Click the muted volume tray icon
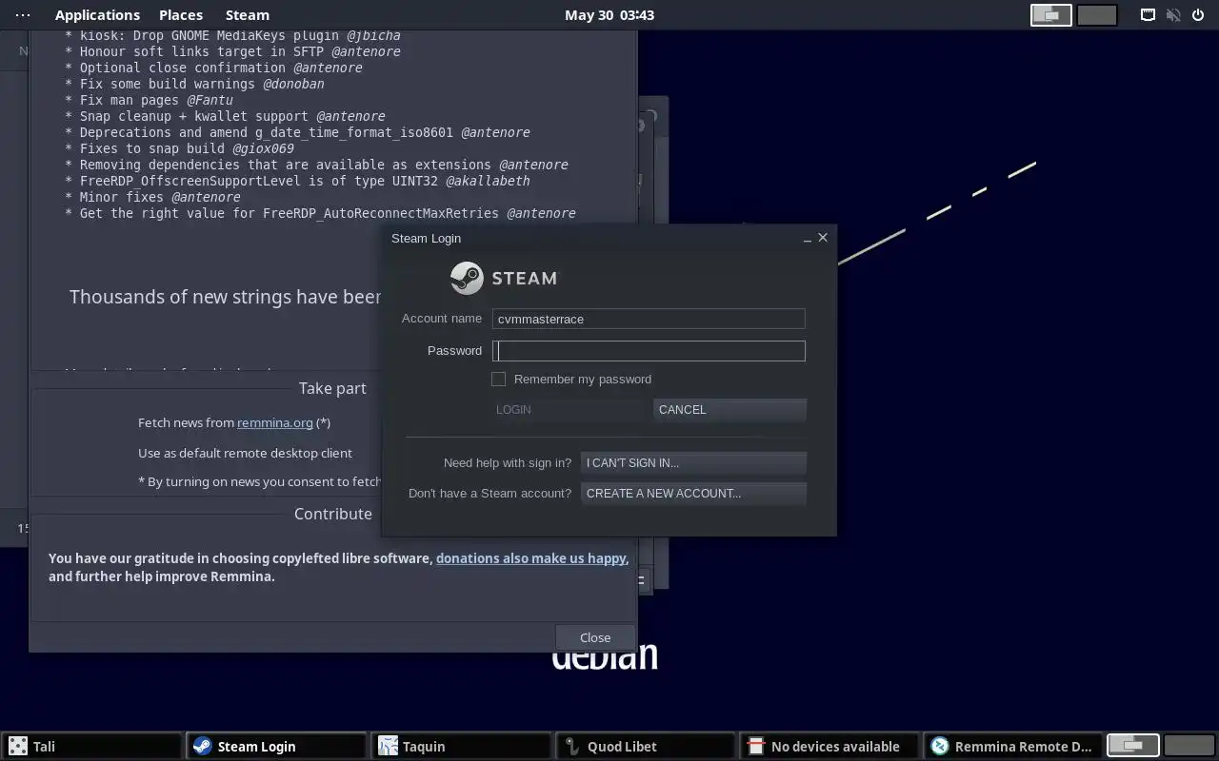Viewport: 1219px width, 761px height. pyautogui.click(x=1173, y=14)
